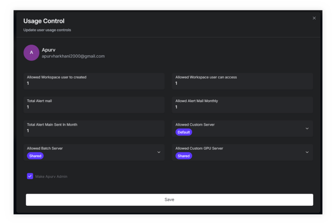Click the Update user usage controls subtitle
The width and height of the screenshot is (336, 223).
tap(47, 30)
